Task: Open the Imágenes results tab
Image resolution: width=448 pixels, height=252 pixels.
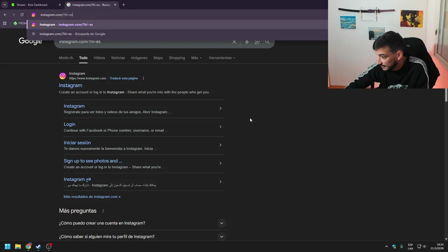Action: click(x=139, y=58)
